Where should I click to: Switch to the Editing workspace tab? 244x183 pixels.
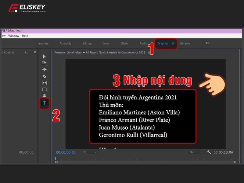(87, 44)
